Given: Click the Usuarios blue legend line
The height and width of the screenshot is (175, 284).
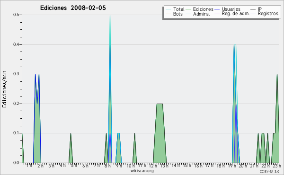Looking at the screenshot, I should [x=217, y=9].
